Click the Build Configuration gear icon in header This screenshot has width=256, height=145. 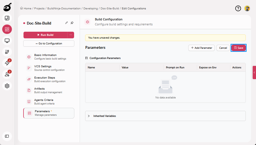click(x=88, y=22)
